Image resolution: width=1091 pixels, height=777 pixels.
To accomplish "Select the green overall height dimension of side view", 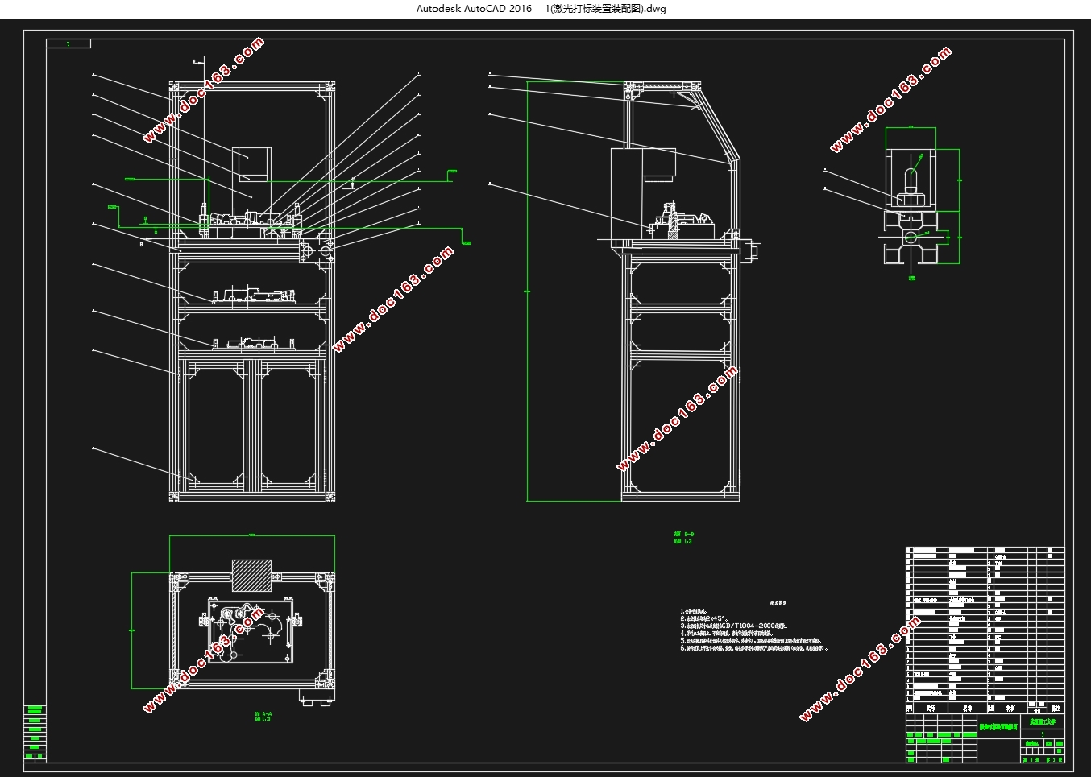I will point(528,291).
